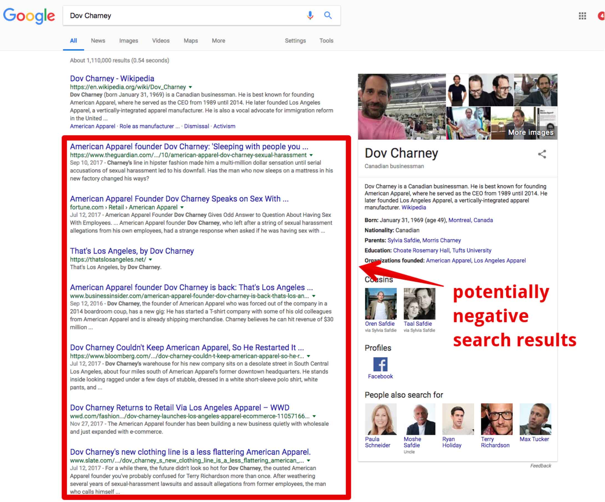Expand the arrow beside the Slate result URL
Screen dimensions: 605x502
tap(308, 460)
